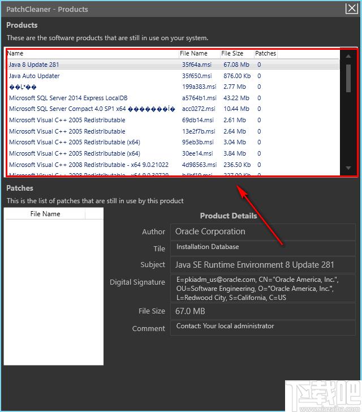
Task: Click the products list scroll down arrow
Action: [348, 168]
